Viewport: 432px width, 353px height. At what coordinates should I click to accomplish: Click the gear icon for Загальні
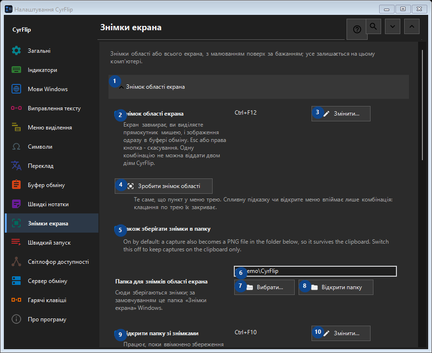(x=16, y=51)
